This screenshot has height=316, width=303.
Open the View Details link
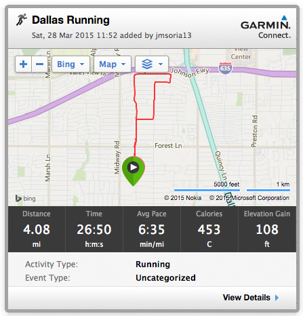coord(247,298)
